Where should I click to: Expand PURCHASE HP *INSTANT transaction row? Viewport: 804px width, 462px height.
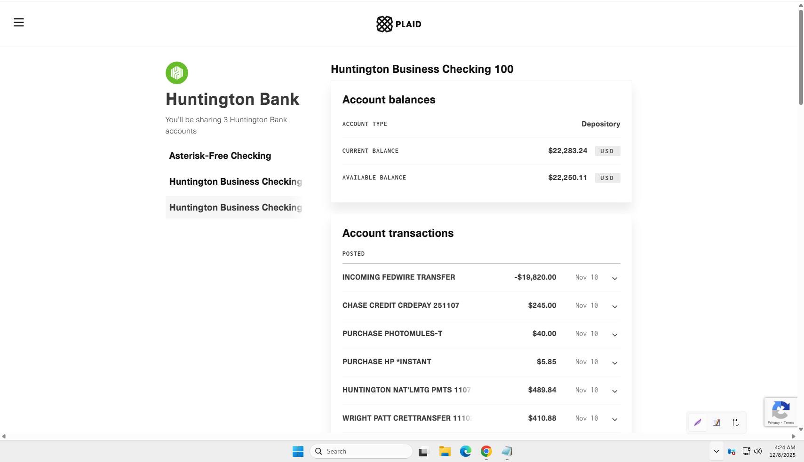tap(481, 362)
